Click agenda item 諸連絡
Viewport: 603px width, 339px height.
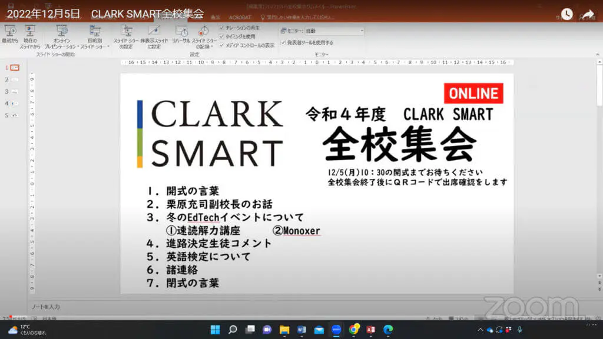coord(181,270)
